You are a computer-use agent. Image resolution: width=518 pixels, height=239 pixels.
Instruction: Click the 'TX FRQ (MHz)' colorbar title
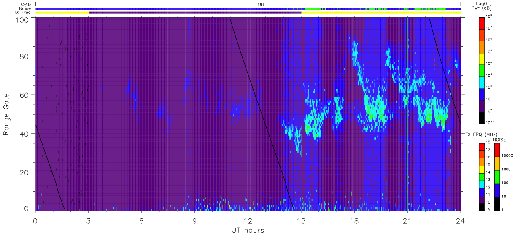[481, 134]
